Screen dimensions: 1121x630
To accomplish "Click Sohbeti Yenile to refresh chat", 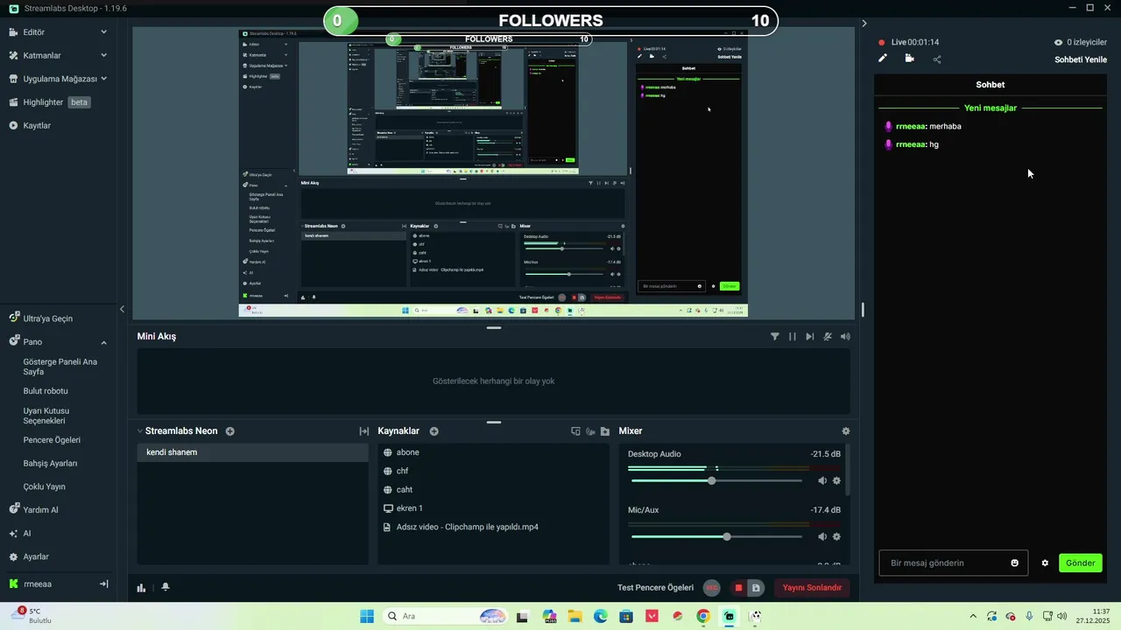I will point(1081,59).
